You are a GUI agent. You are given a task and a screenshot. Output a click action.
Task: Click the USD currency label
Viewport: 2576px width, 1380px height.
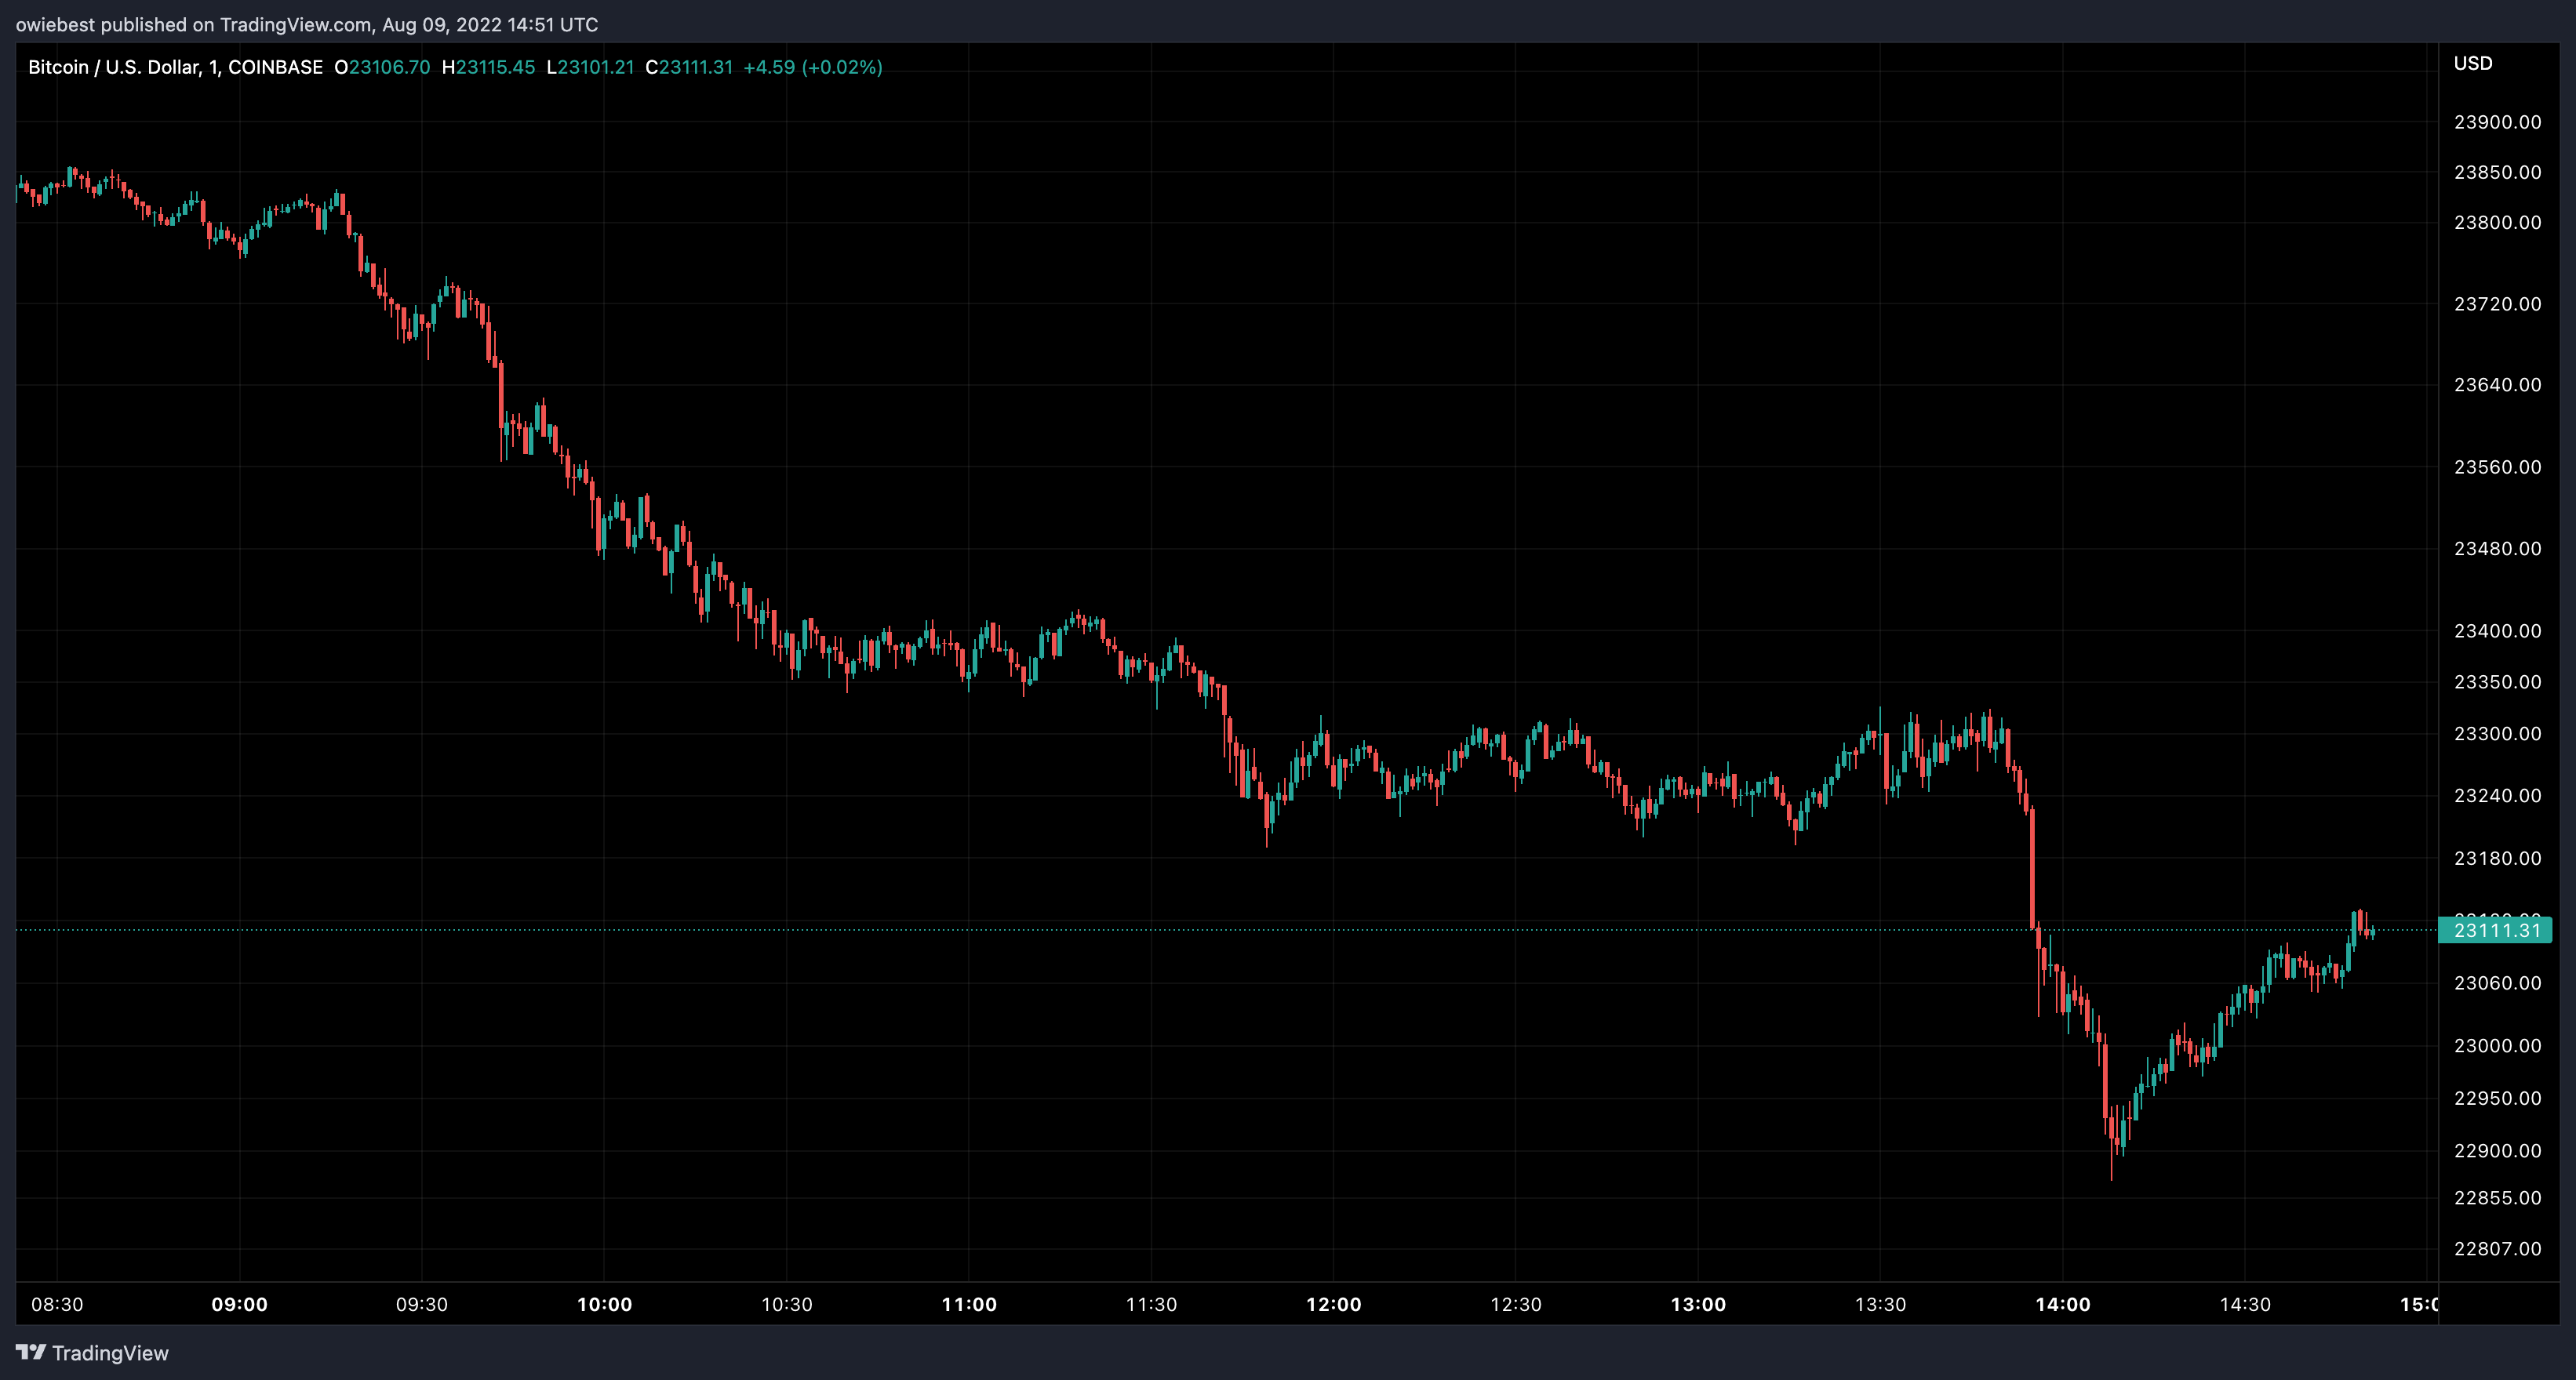pyautogui.click(x=2472, y=63)
